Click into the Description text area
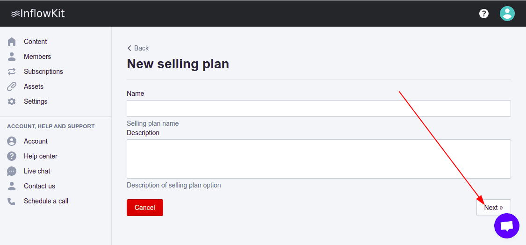Image resolution: width=526 pixels, height=245 pixels. 318,159
